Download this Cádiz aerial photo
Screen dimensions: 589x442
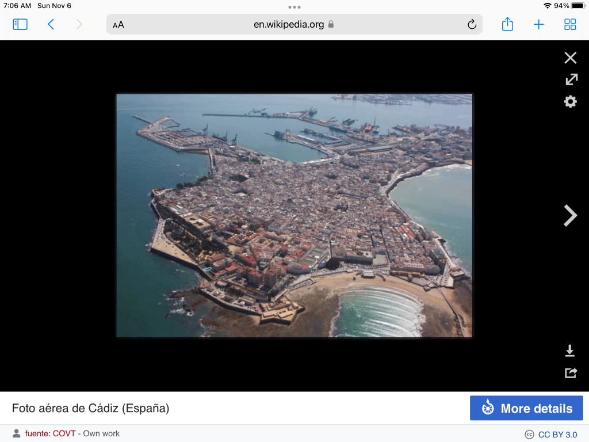click(570, 350)
